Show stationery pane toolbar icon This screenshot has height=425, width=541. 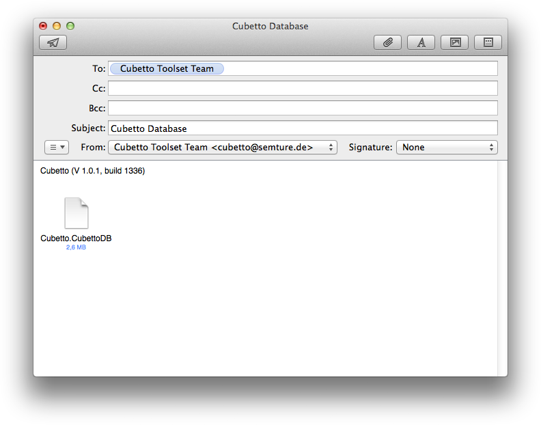[488, 42]
